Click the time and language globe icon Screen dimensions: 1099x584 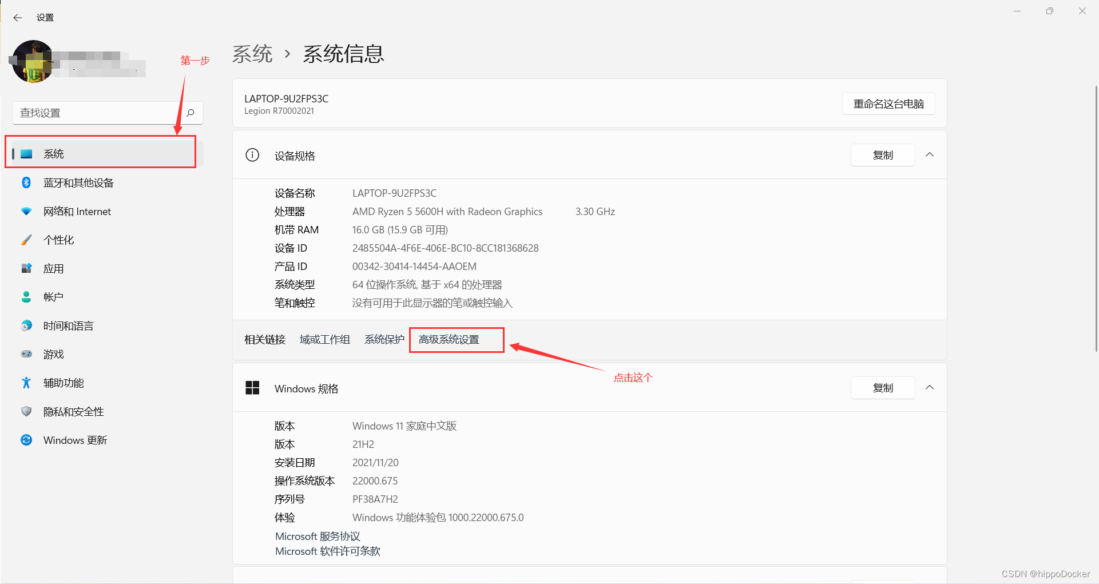[26, 325]
